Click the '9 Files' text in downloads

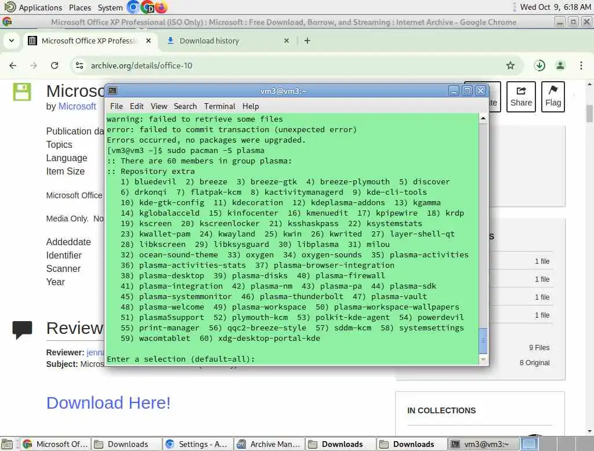(x=539, y=348)
